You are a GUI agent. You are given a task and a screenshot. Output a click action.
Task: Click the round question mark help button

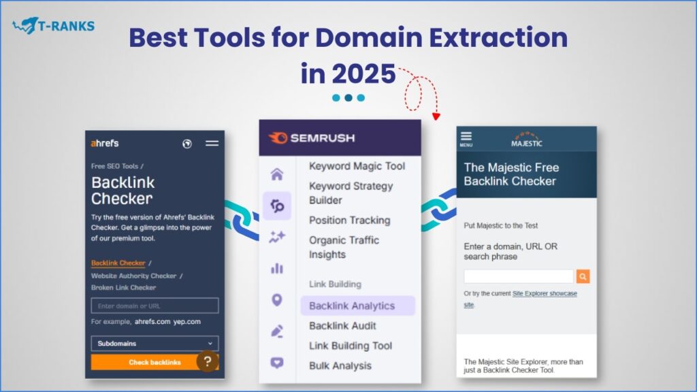(208, 361)
